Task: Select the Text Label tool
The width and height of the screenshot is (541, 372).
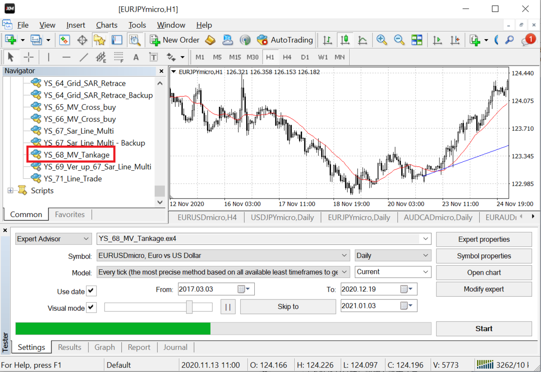Action: pos(153,57)
